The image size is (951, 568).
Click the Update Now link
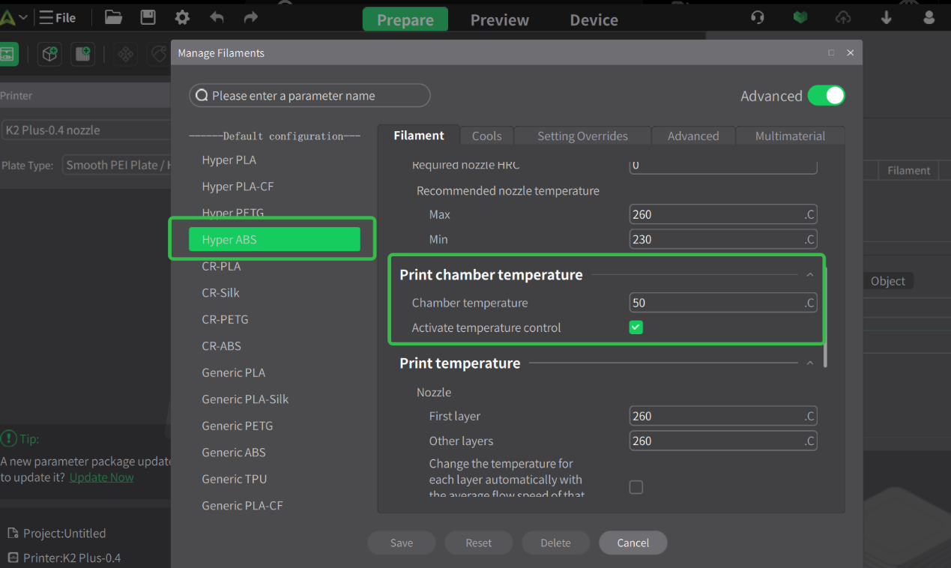click(101, 477)
